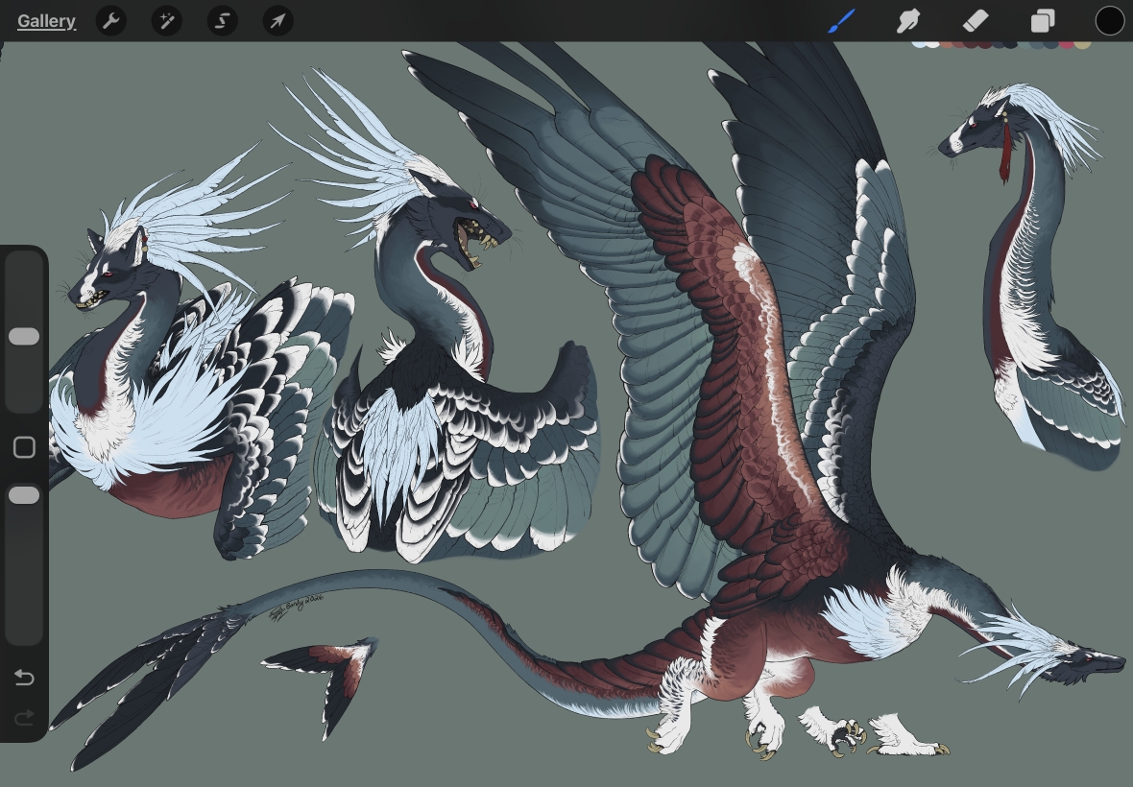Tap the pink swatch painted on canvas
1133x787 pixels.
(1066, 44)
